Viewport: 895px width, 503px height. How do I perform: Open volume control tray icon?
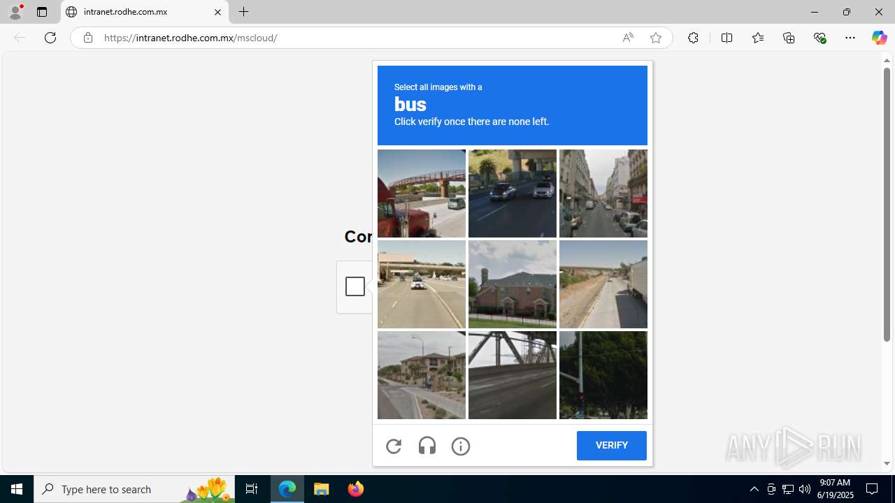click(805, 489)
